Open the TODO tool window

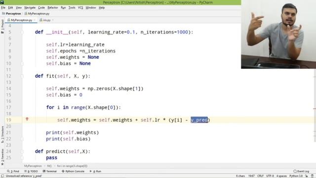pyautogui.click(x=31, y=171)
